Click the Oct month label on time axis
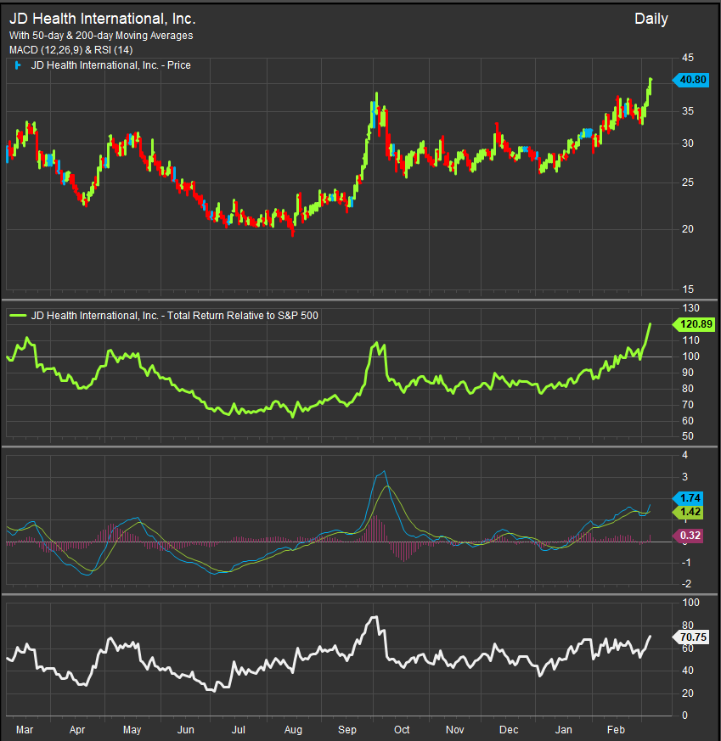The width and height of the screenshot is (721, 741). click(x=402, y=730)
